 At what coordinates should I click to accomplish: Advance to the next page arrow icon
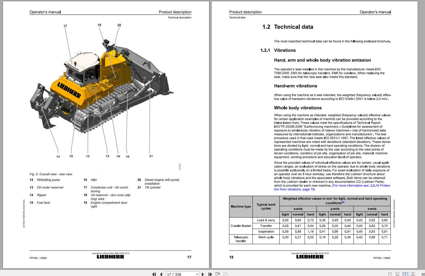[203, 274]
